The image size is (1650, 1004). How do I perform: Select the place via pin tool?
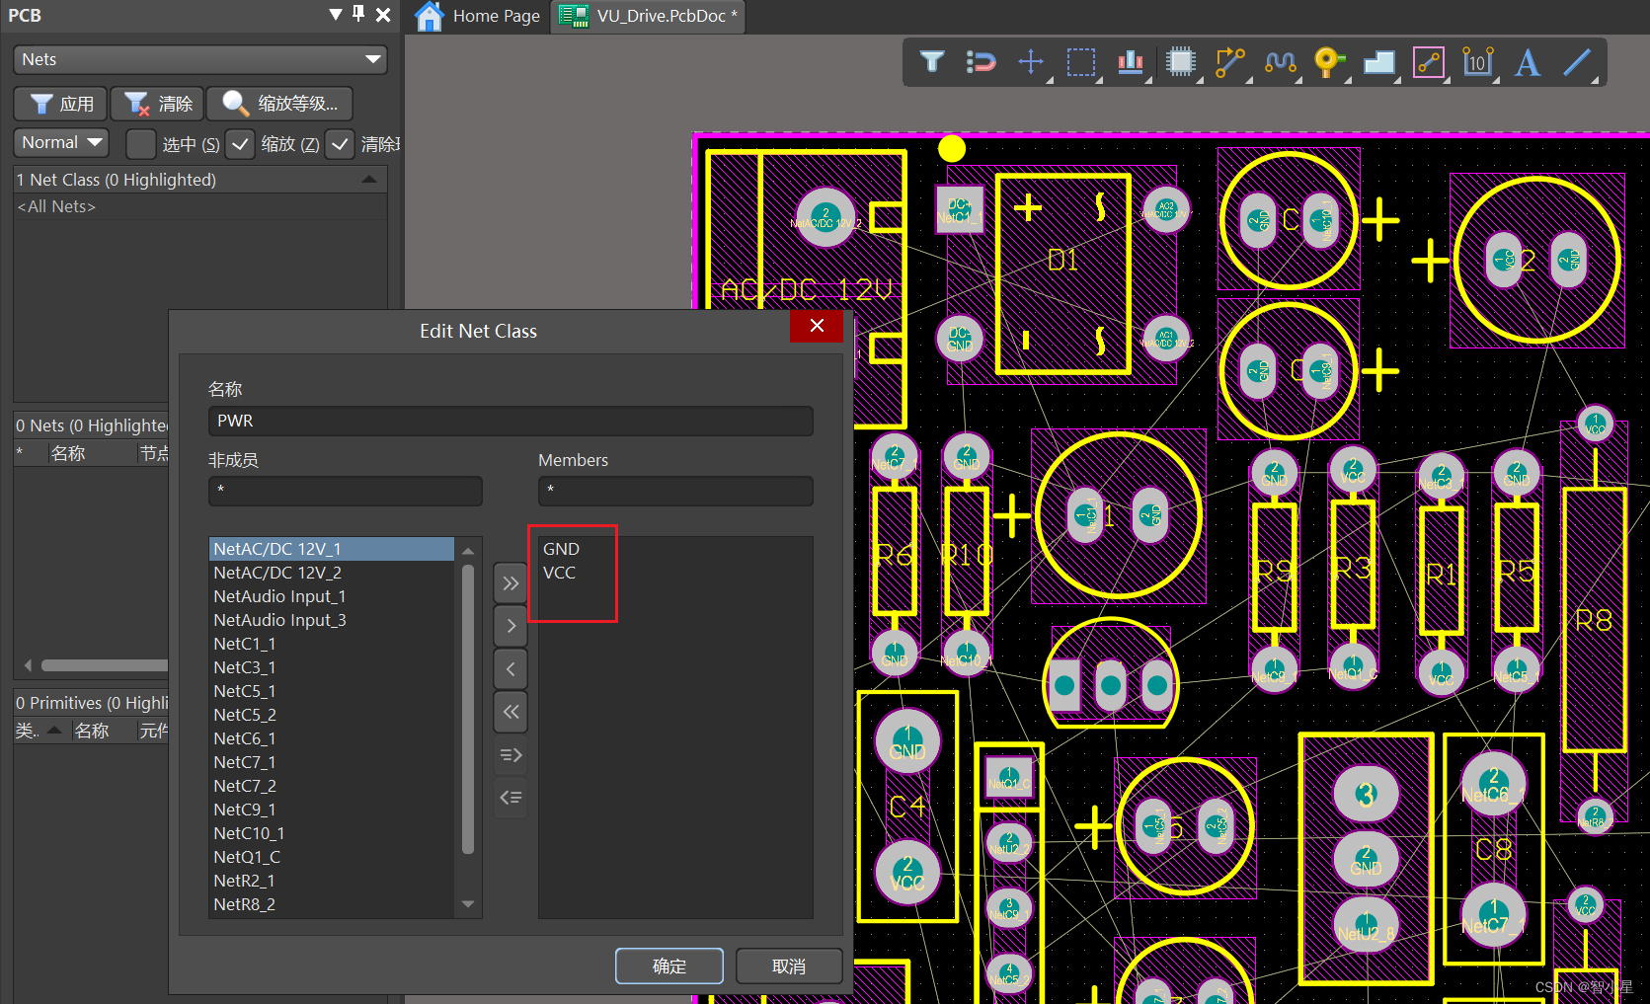[1330, 62]
